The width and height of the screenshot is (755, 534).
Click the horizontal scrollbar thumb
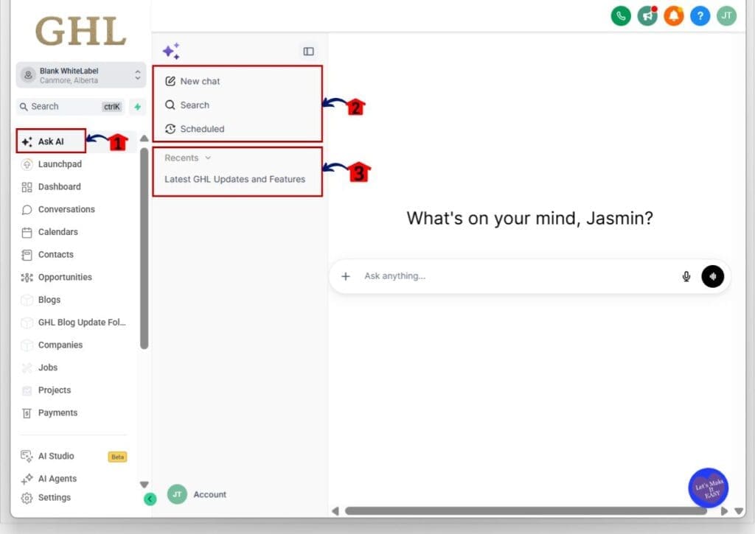click(x=526, y=511)
